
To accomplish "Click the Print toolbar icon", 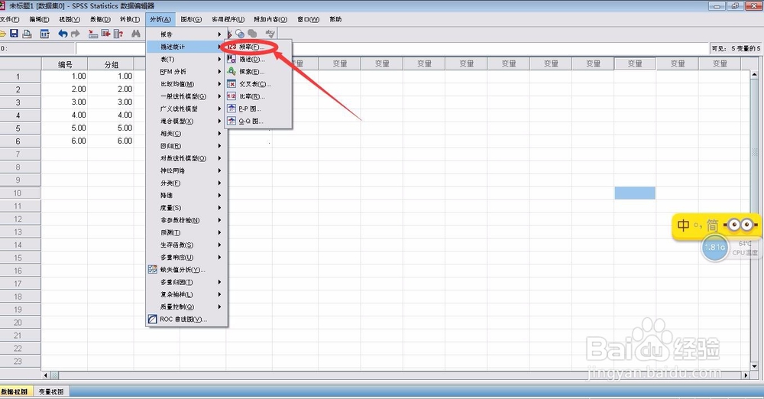I will click(28, 33).
